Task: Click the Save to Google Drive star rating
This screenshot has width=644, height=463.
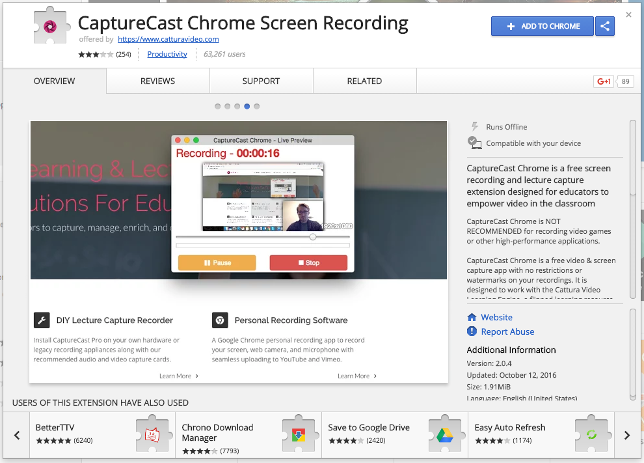Action: 346,441
